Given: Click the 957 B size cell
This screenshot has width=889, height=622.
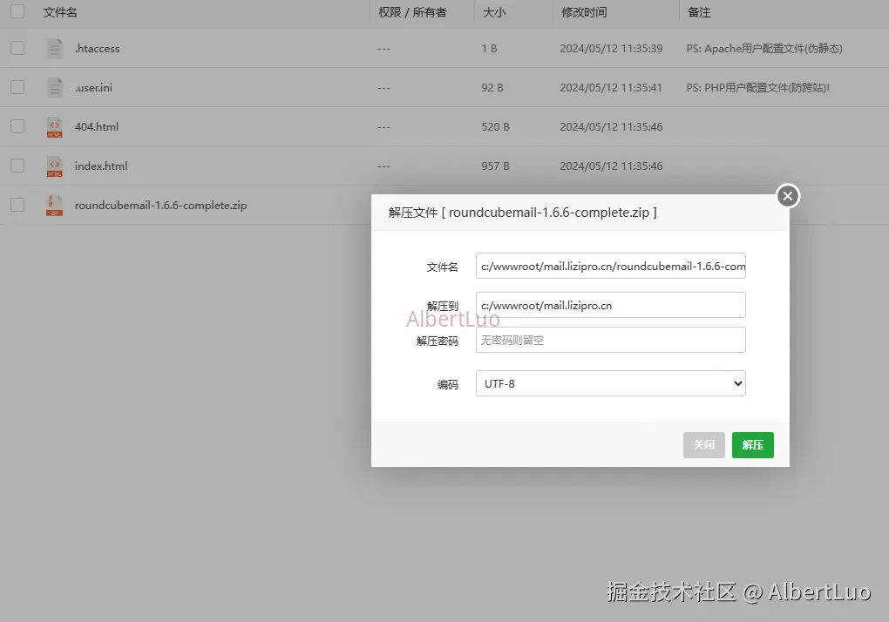Looking at the screenshot, I should pos(496,166).
